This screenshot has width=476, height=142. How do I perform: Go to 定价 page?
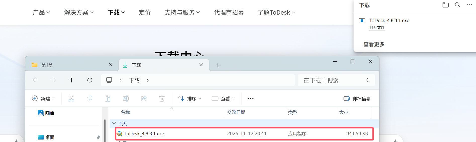(145, 12)
